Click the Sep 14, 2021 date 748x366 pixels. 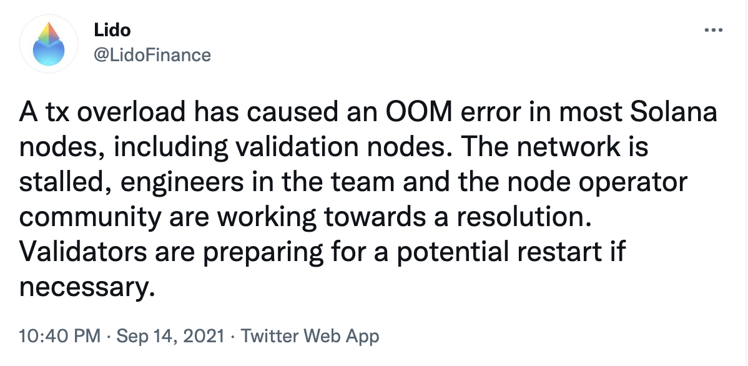pyautogui.click(x=170, y=336)
